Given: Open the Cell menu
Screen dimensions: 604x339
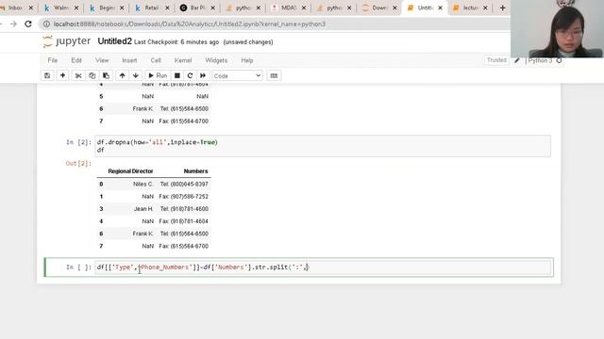Looking at the screenshot, I should click(x=156, y=60).
